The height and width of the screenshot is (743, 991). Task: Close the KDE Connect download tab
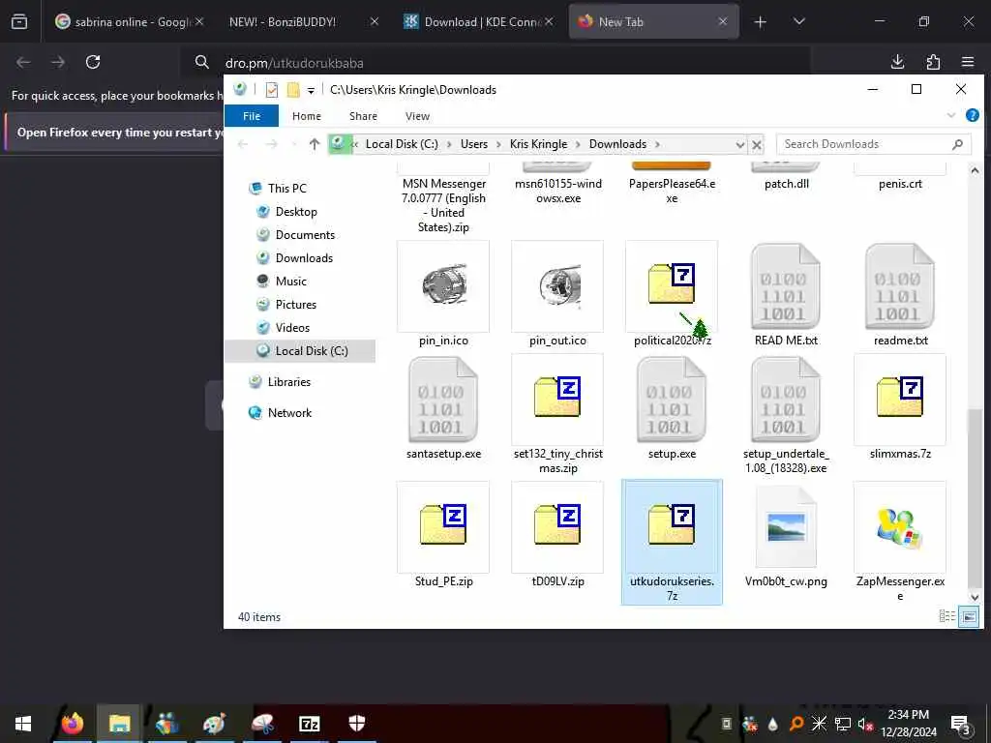click(549, 21)
